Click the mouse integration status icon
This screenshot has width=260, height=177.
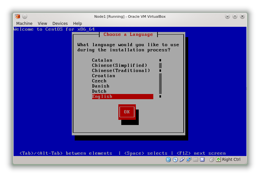[x=212, y=160]
